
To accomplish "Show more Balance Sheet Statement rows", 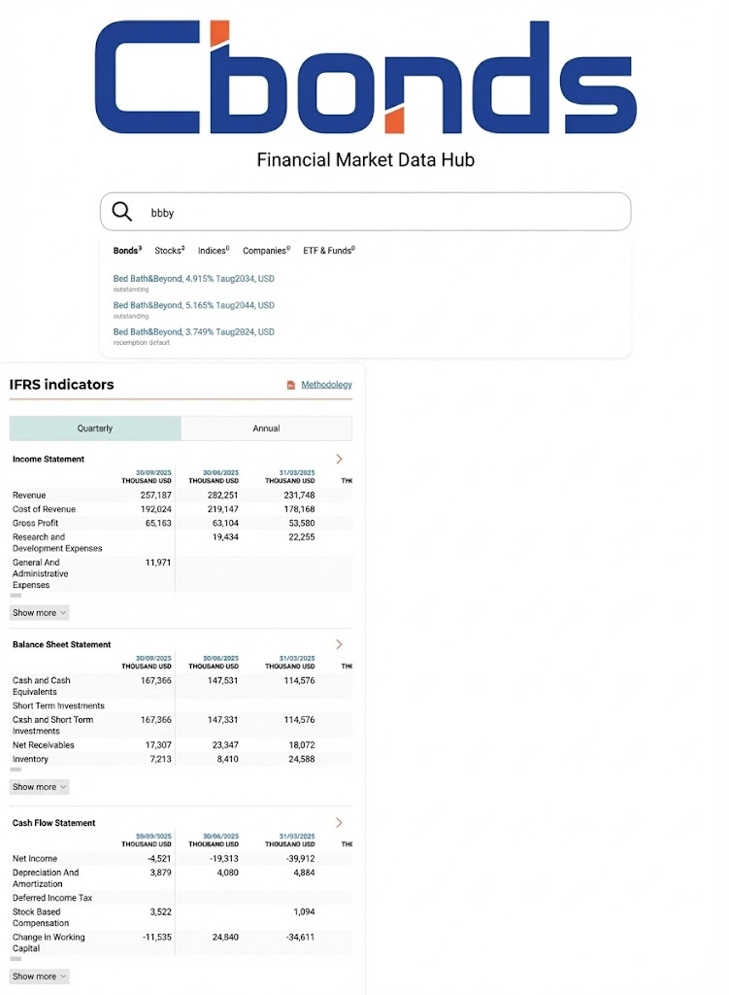I will 39,787.
